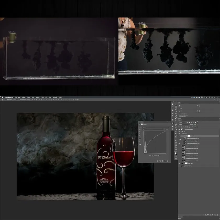Open the Filter menu

point(42,97)
